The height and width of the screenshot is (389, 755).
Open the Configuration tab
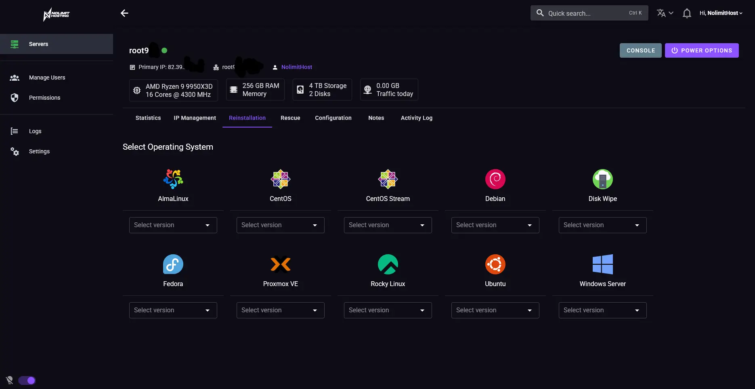tap(333, 118)
